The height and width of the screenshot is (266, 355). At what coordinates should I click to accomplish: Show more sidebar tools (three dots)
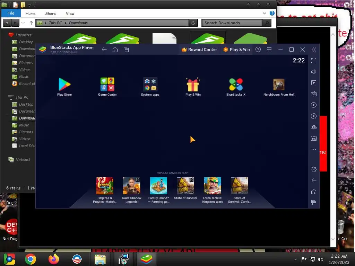pos(313,149)
